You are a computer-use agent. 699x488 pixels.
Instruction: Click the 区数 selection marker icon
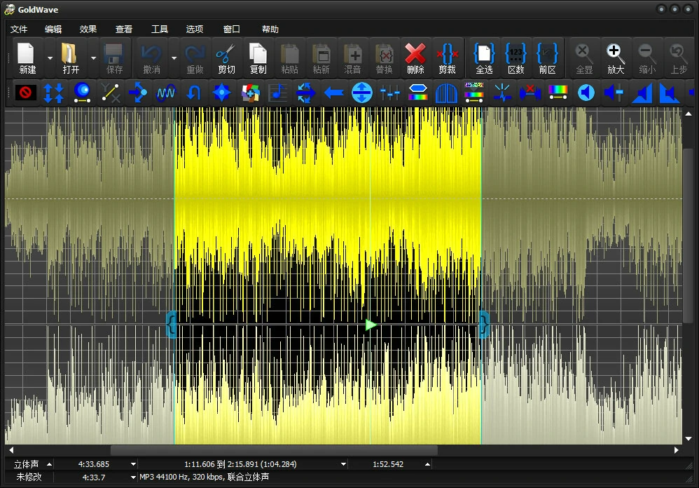pyautogui.click(x=515, y=57)
